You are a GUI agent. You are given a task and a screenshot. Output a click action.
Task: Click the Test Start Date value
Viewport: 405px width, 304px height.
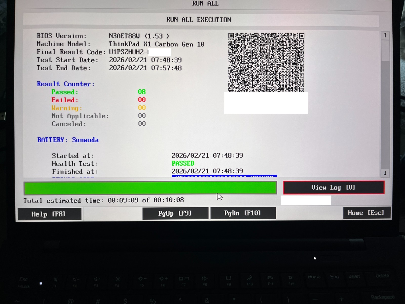click(145, 60)
